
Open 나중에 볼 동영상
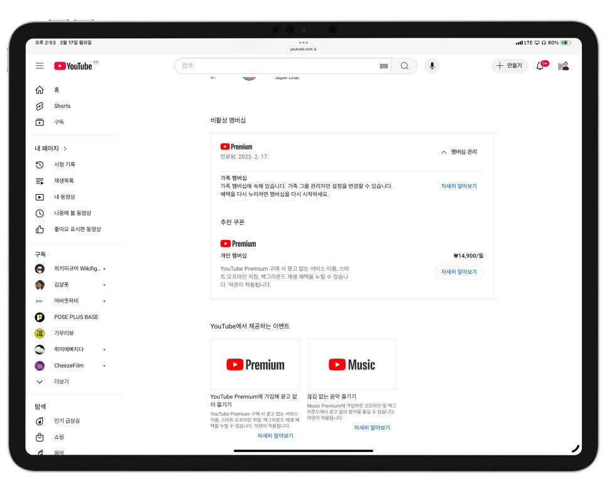point(73,214)
